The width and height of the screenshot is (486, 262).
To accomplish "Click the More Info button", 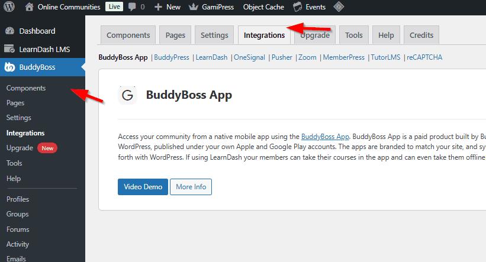I will tap(191, 187).
